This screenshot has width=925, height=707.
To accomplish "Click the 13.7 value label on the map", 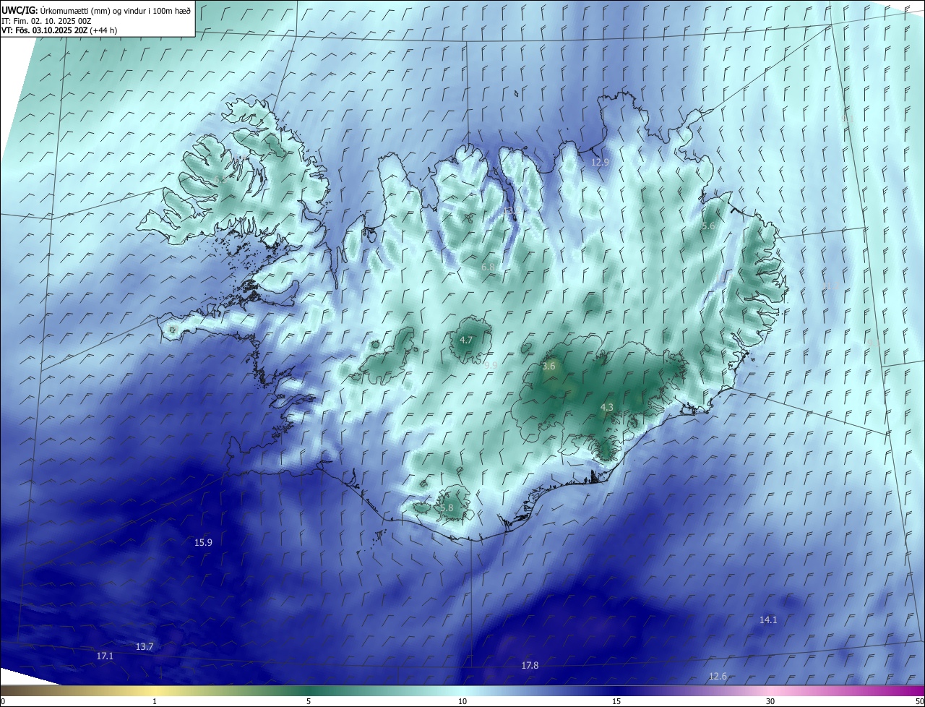I will 145,646.
